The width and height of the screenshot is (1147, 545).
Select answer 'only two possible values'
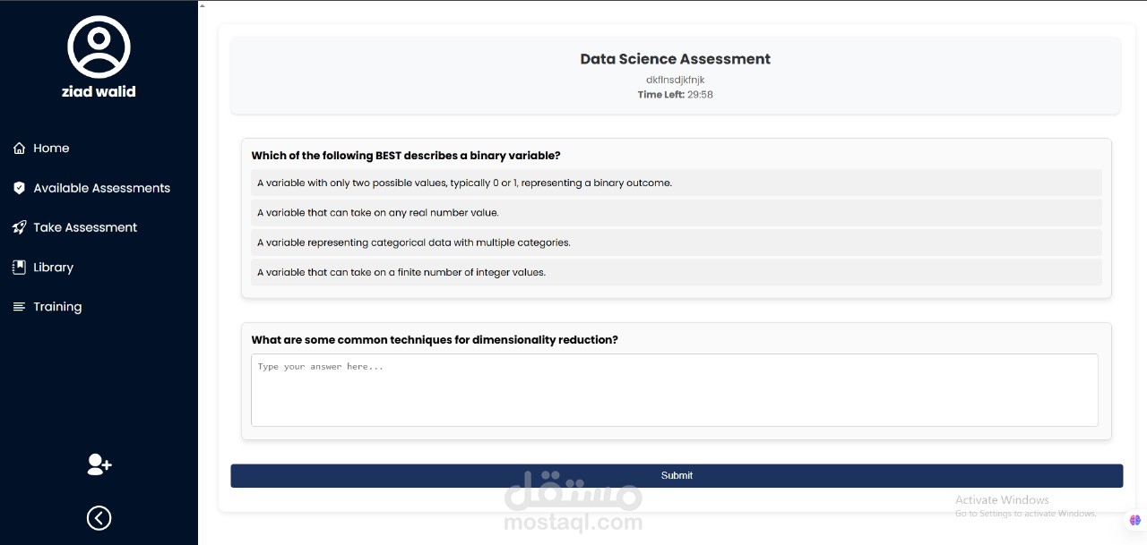(677, 183)
